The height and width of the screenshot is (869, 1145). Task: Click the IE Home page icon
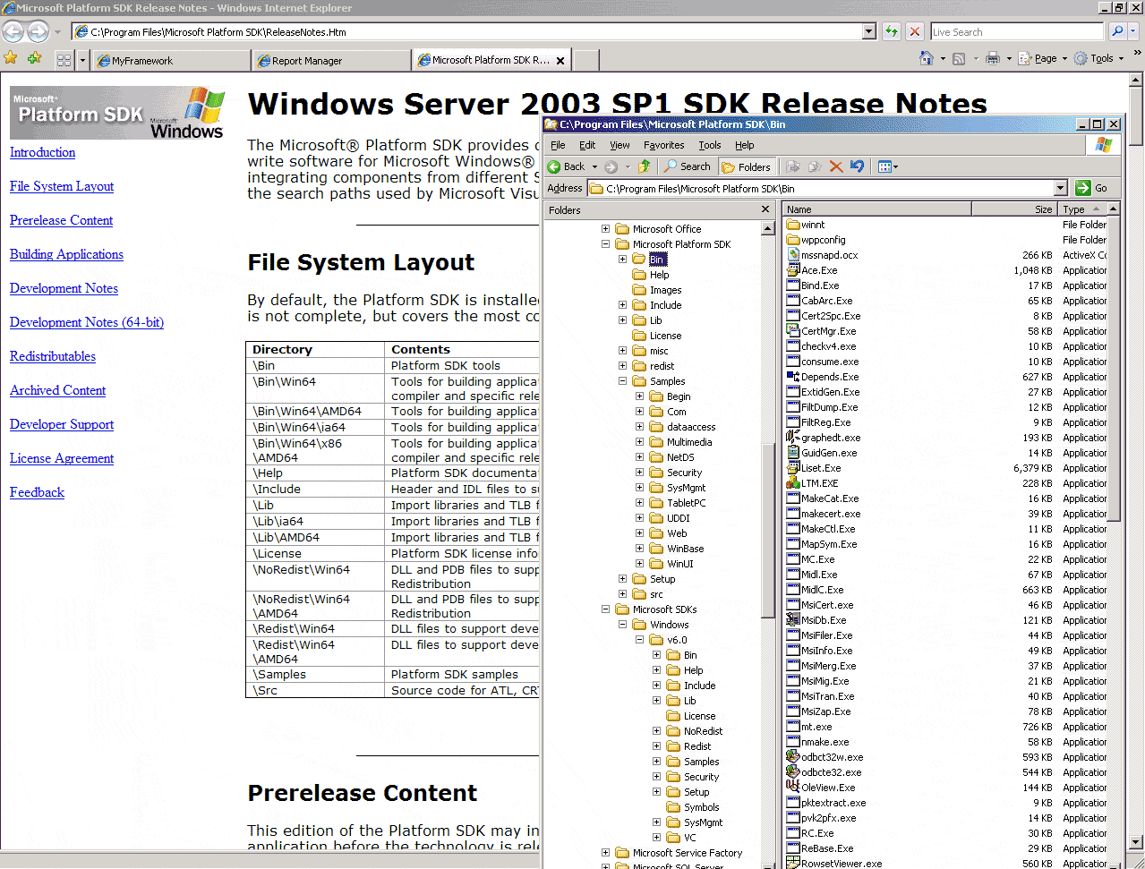tap(926, 58)
